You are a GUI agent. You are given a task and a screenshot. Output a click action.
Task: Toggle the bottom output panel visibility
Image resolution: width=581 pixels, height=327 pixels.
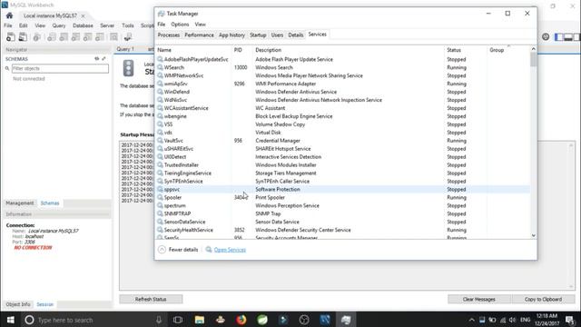point(567,36)
